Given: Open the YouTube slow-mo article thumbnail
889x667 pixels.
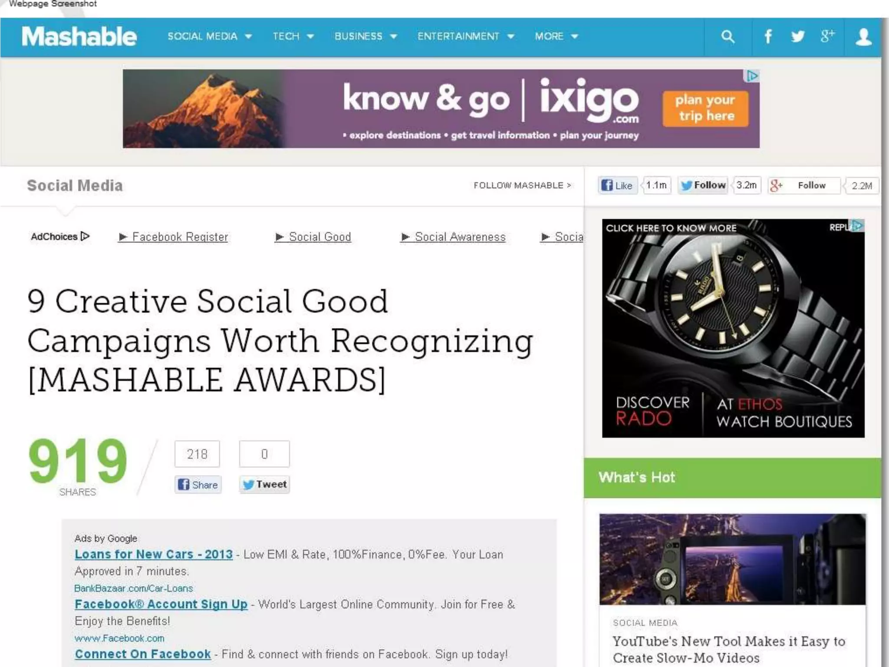Looking at the screenshot, I should pyautogui.click(x=732, y=559).
